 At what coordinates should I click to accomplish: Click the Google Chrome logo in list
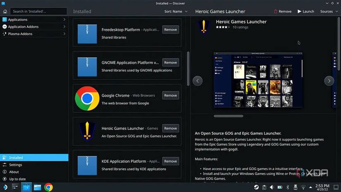click(x=87, y=98)
